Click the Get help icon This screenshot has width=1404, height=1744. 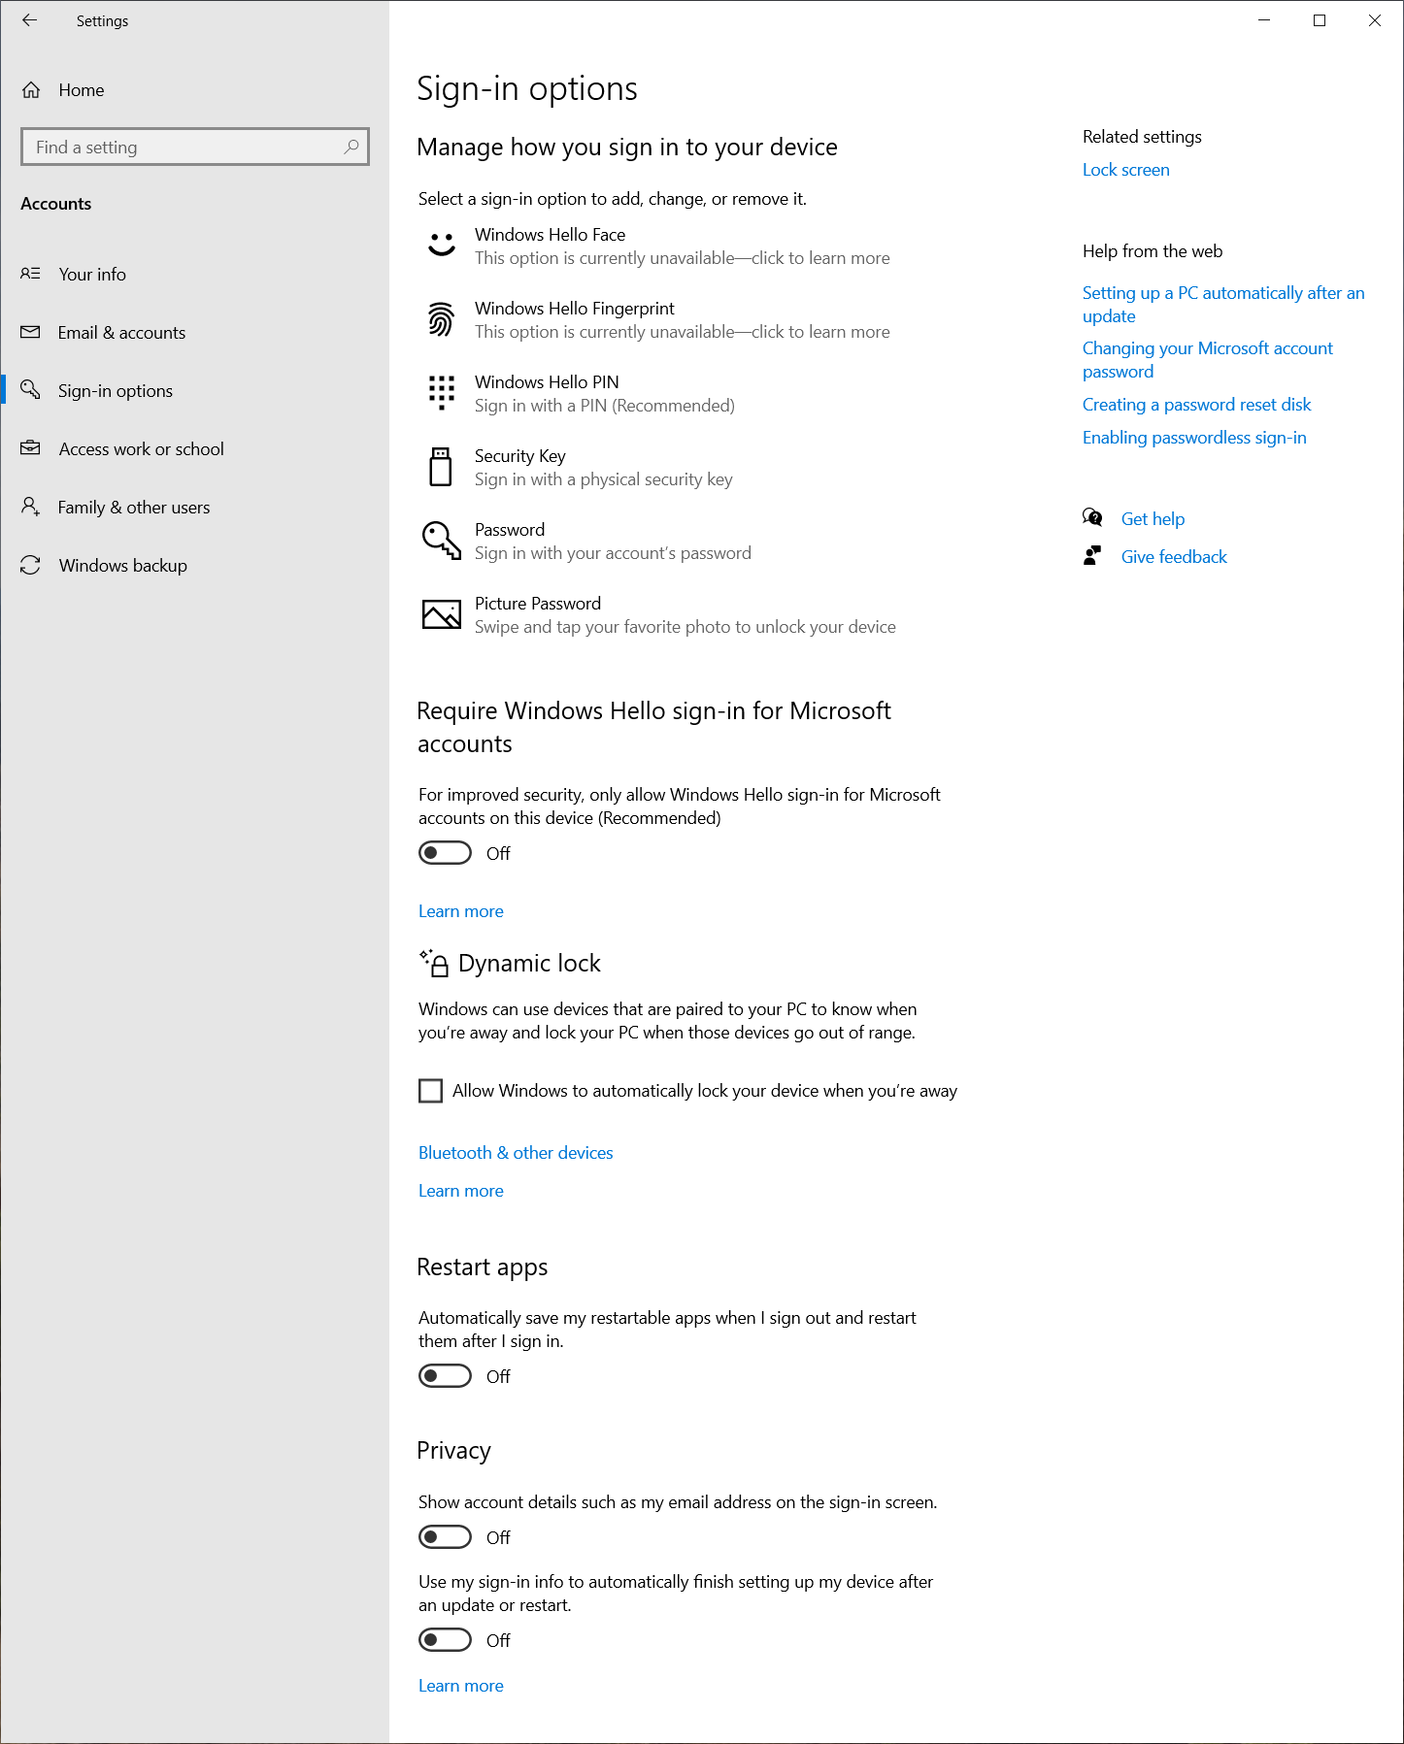1091,517
